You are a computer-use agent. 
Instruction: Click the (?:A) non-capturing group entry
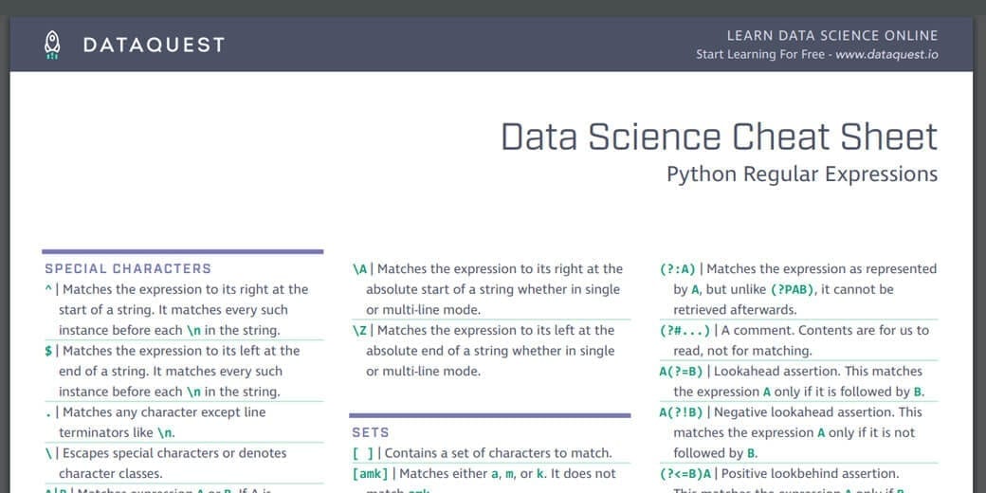point(678,269)
